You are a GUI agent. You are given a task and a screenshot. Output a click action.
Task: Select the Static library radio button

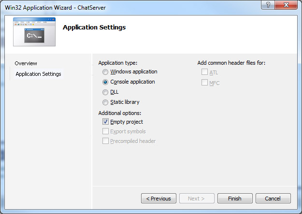coord(105,102)
